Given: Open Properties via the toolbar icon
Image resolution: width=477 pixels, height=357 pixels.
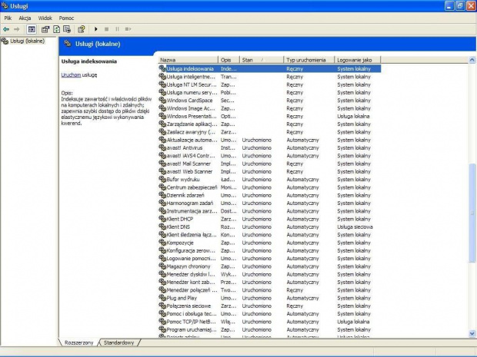Looking at the screenshot, I should pyautogui.click(x=45, y=29).
